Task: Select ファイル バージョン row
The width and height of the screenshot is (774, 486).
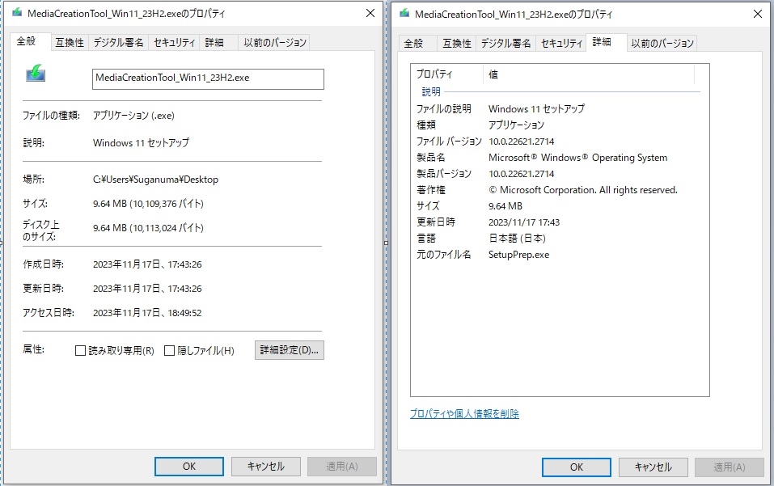Action: pos(556,142)
